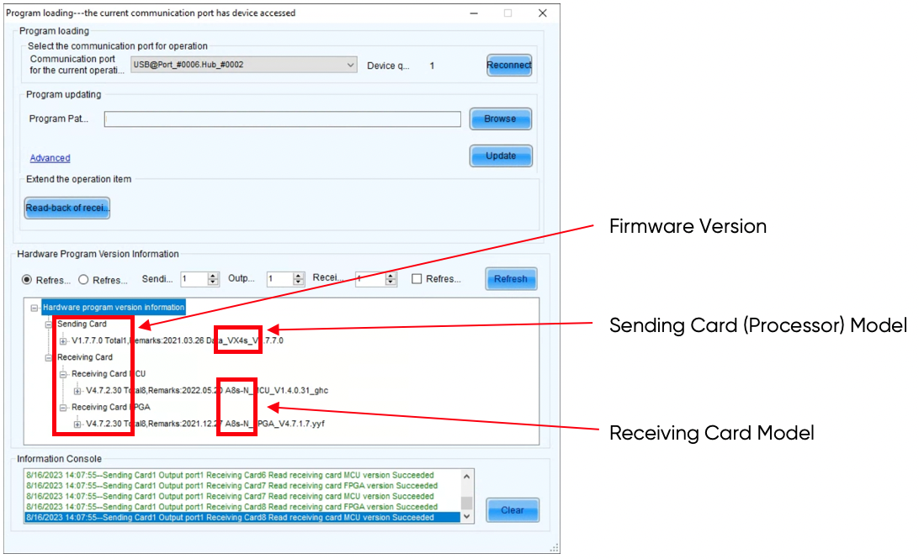919x559 pixels.
Task: Click the console scrollbar up arrow
Action: click(x=466, y=476)
